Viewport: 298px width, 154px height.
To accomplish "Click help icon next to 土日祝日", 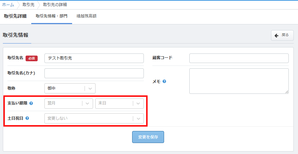I will (27, 118).
